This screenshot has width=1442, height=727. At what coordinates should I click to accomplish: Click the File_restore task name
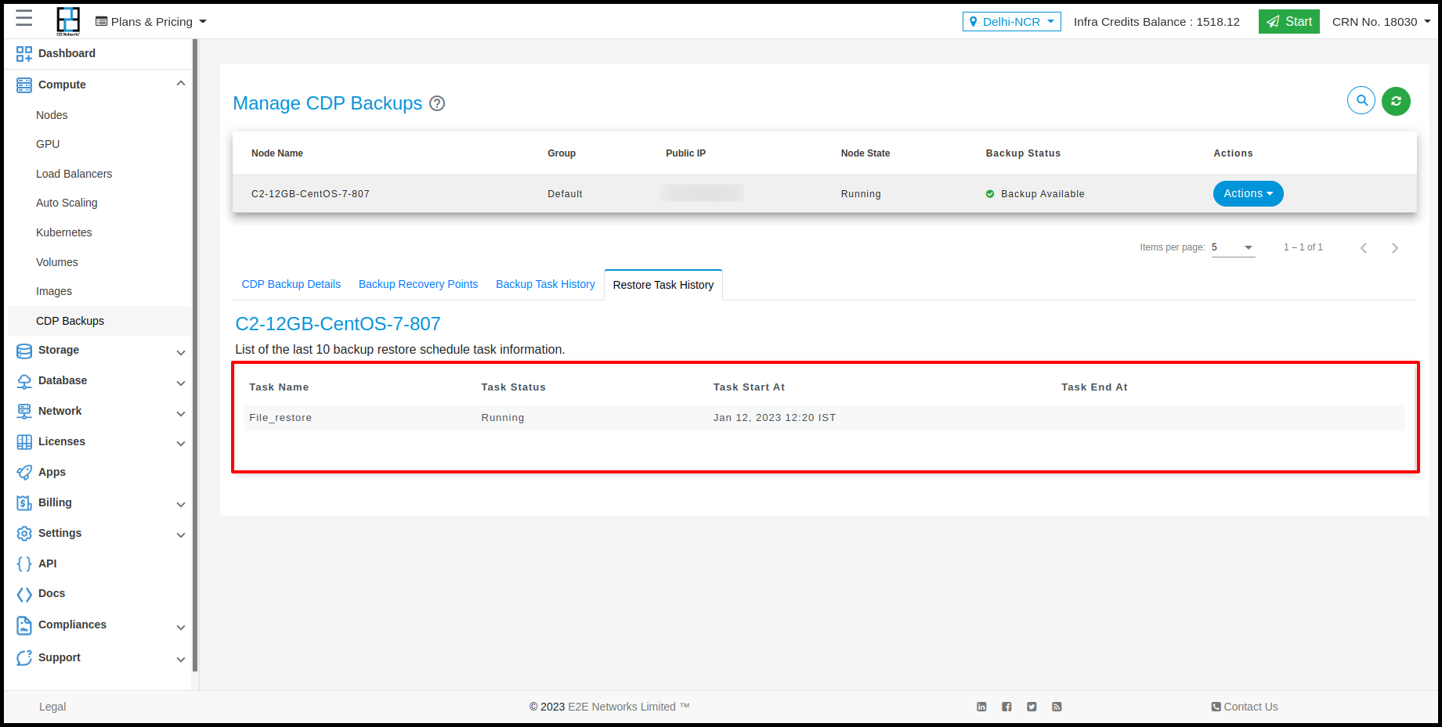point(280,418)
